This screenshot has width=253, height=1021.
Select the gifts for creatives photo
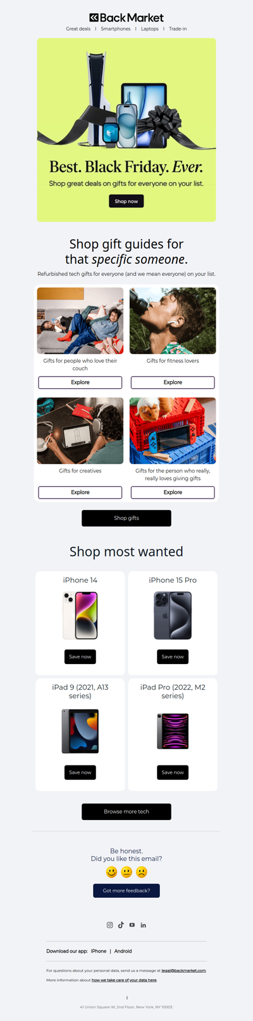[80, 431]
